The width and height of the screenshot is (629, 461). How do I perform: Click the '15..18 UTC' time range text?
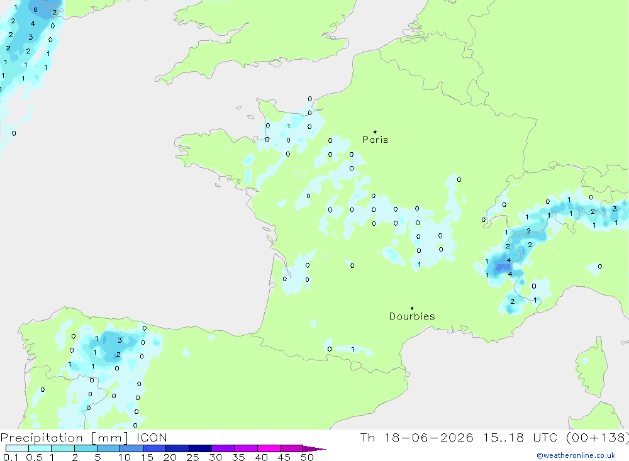pos(520,437)
